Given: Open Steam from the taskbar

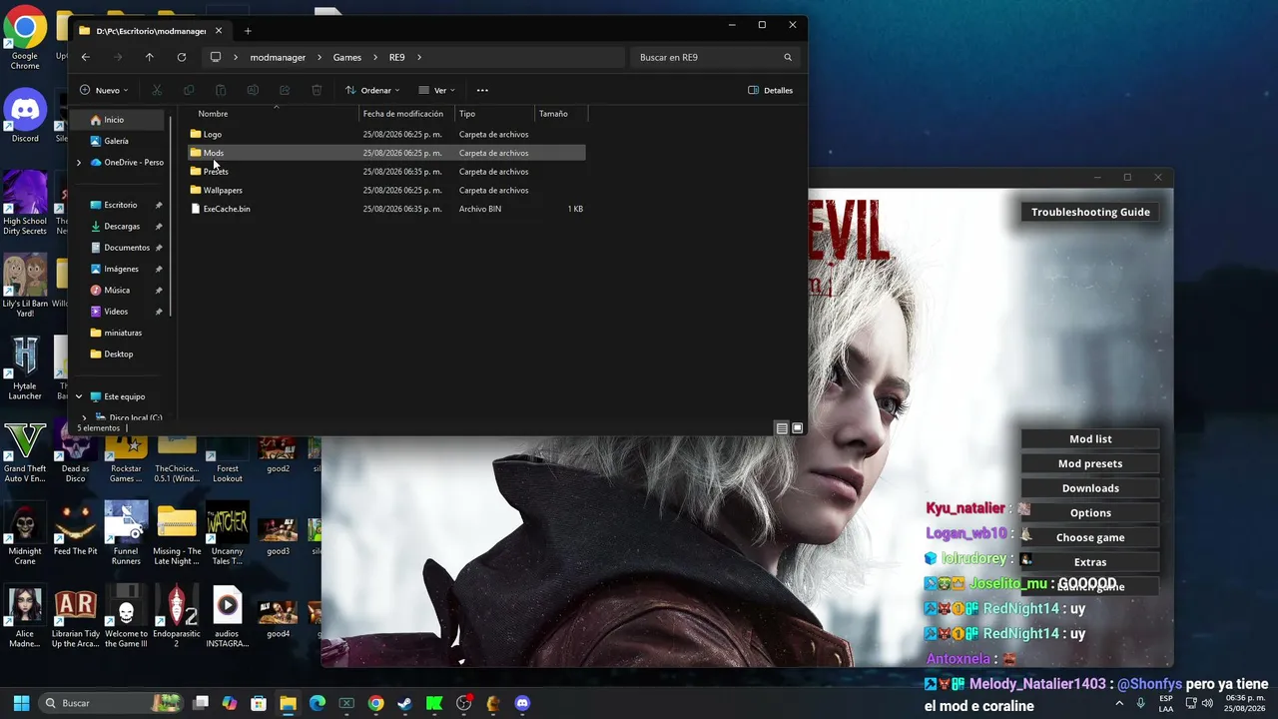Looking at the screenshot, I should pyautogui.click(x=404, y=703).
